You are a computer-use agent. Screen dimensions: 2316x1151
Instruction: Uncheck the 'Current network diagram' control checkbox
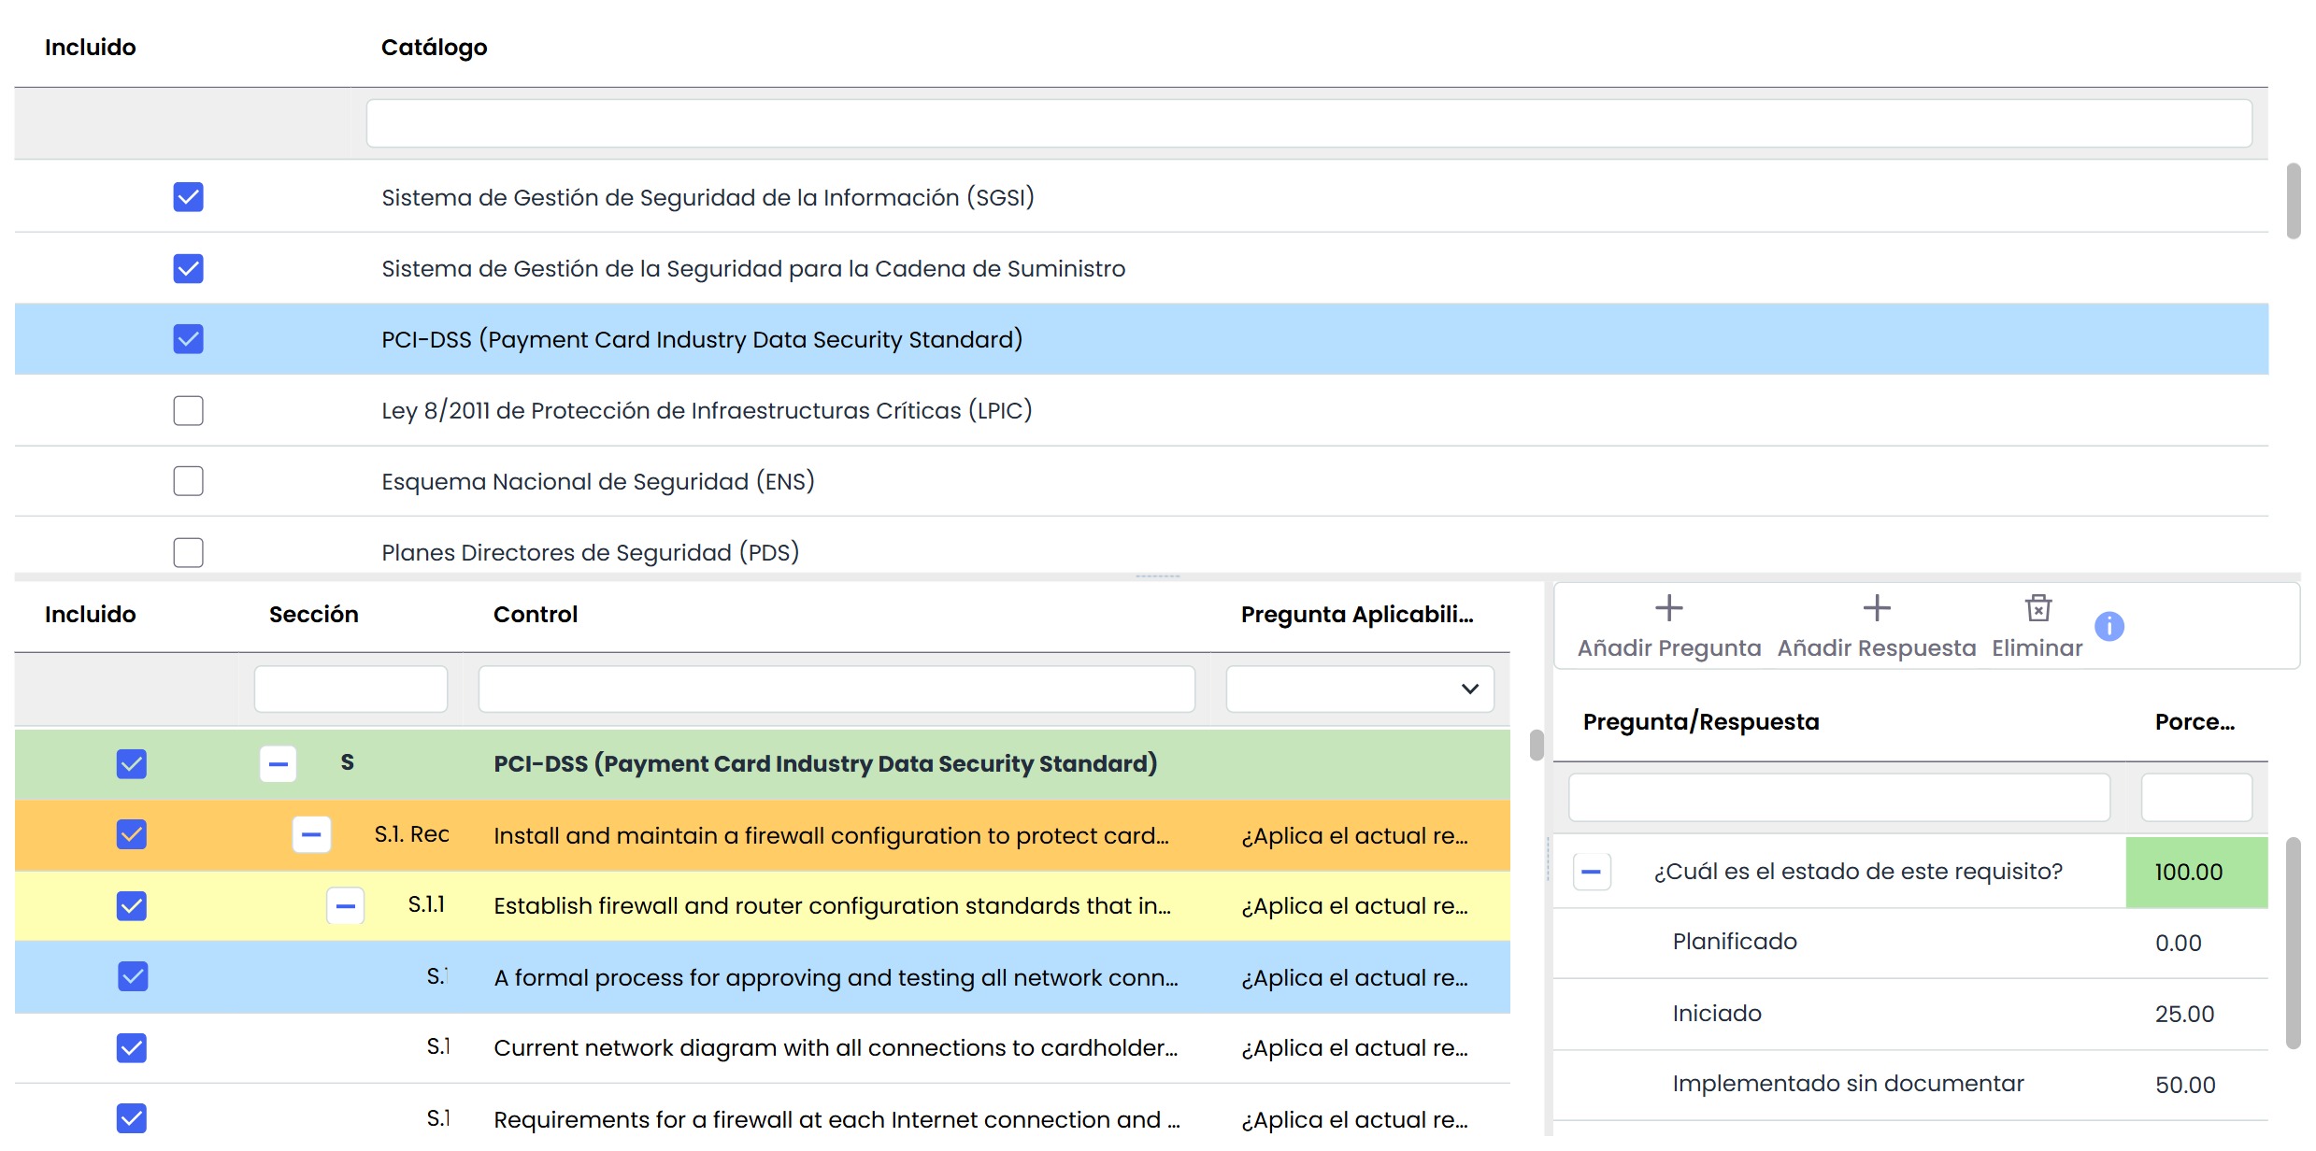point(132,1047)
